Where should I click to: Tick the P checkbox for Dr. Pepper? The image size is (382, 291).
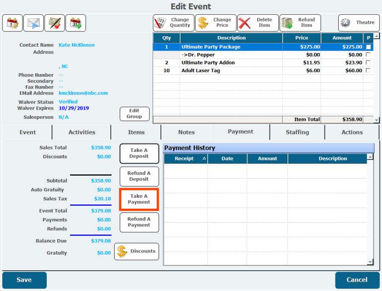coord(368,55)
